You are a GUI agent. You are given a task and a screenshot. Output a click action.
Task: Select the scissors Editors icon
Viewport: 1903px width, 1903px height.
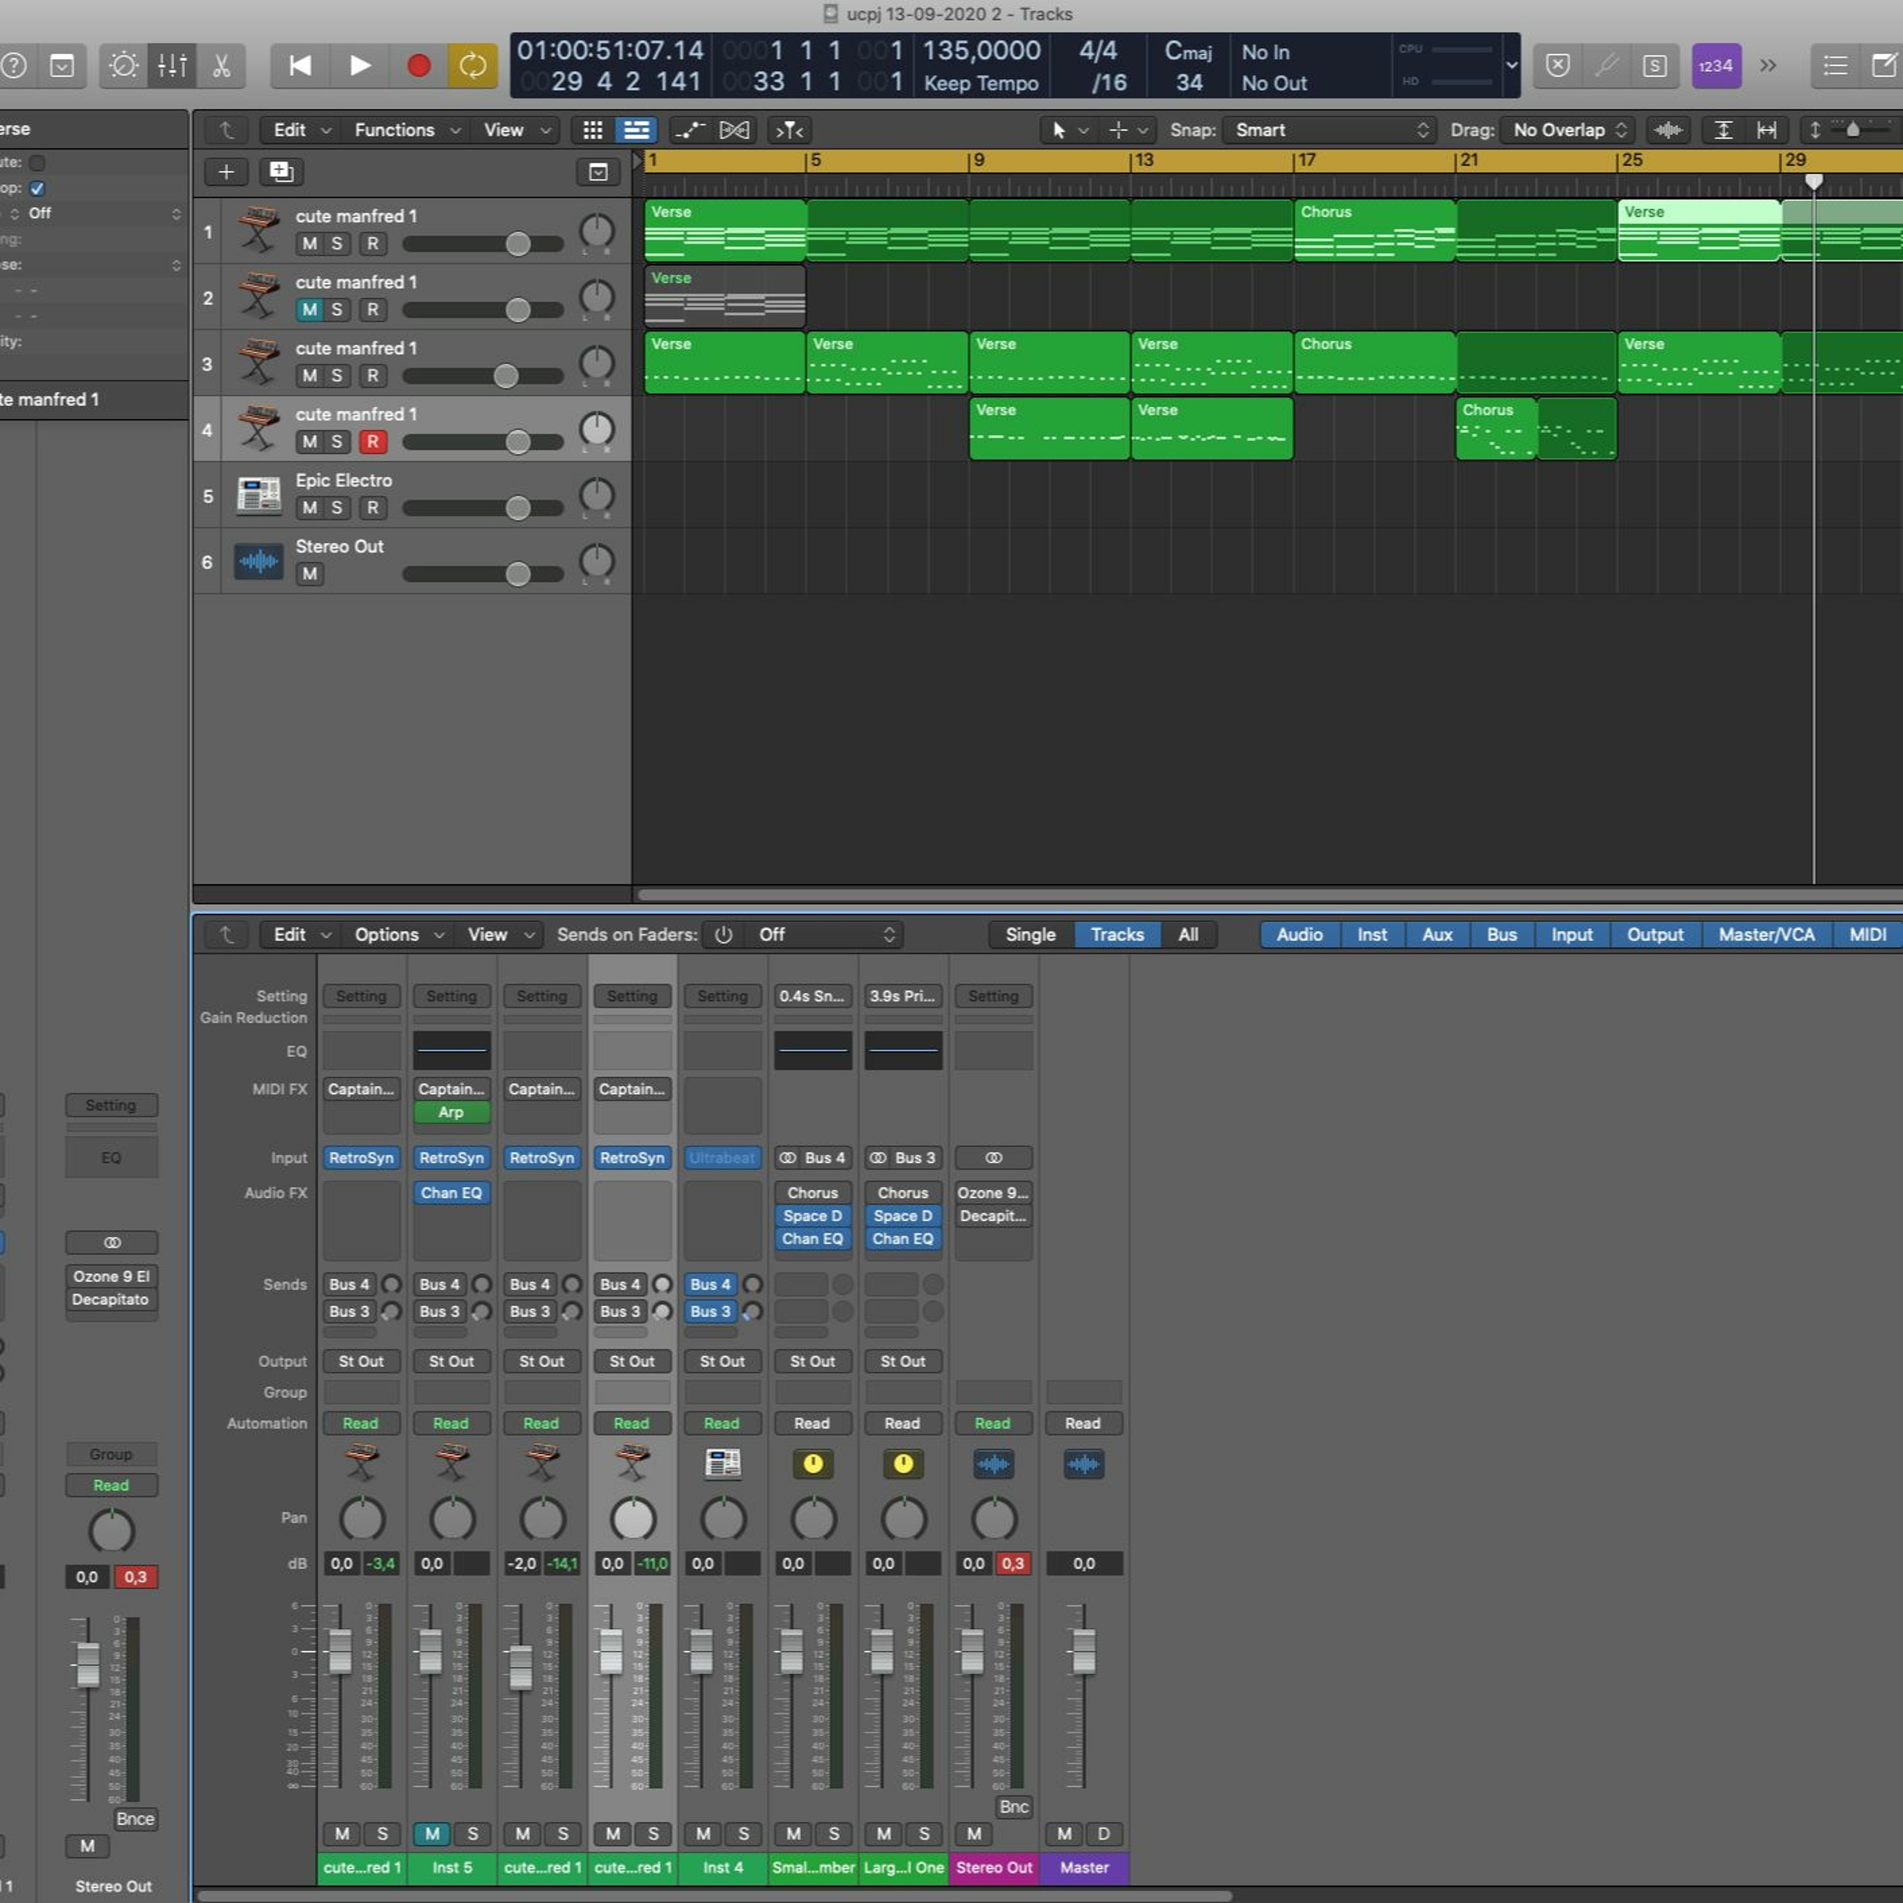221,66
